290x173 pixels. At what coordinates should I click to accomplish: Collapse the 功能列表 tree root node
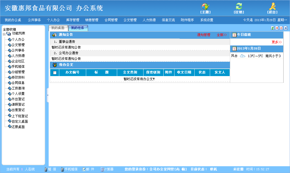pyautogui.click(x=4, y=34)
